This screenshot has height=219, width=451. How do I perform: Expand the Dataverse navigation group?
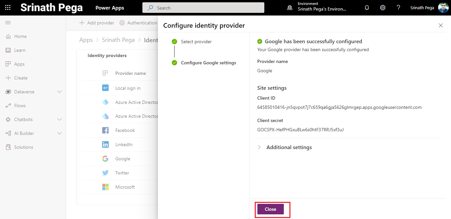tap(59, 92)
